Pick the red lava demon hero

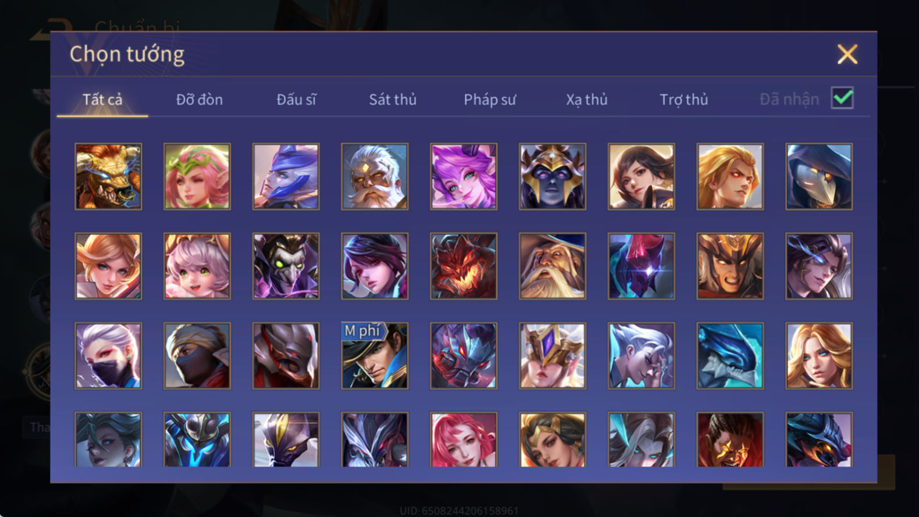(464, 266)
